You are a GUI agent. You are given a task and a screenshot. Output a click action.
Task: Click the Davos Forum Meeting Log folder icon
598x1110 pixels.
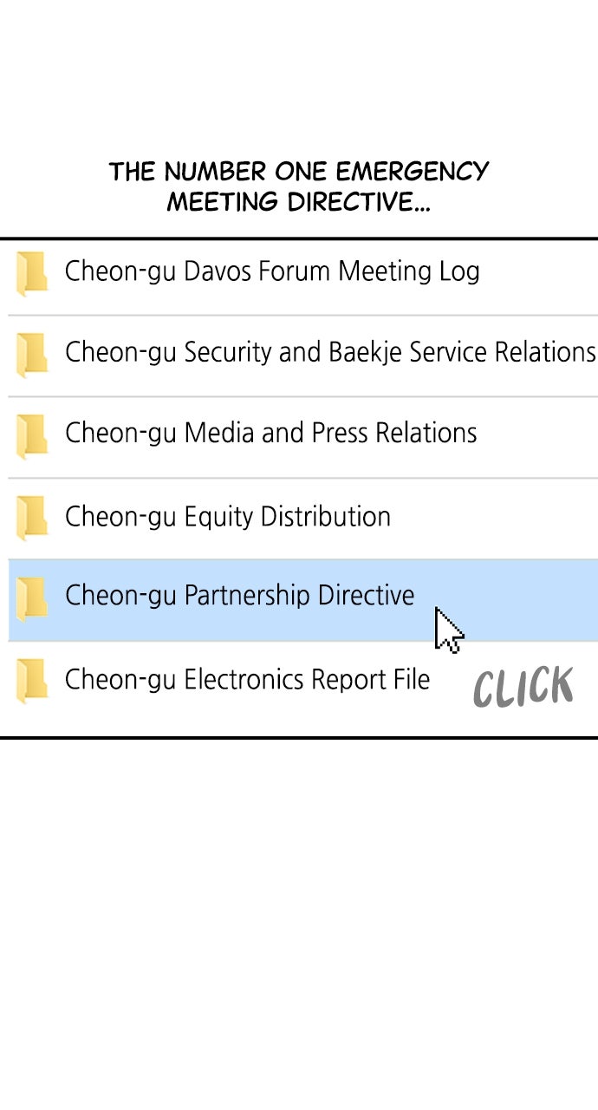tap(32, 273)
